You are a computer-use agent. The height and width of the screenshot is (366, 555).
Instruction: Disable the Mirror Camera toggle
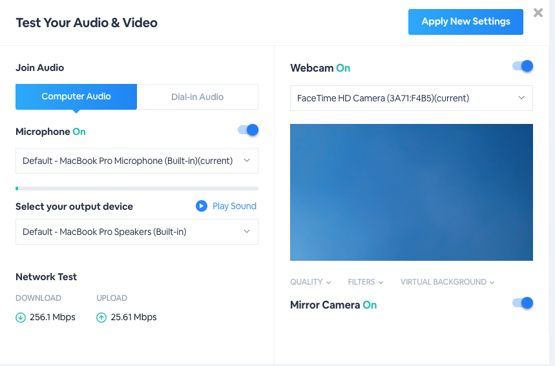[x=523, y=303]
